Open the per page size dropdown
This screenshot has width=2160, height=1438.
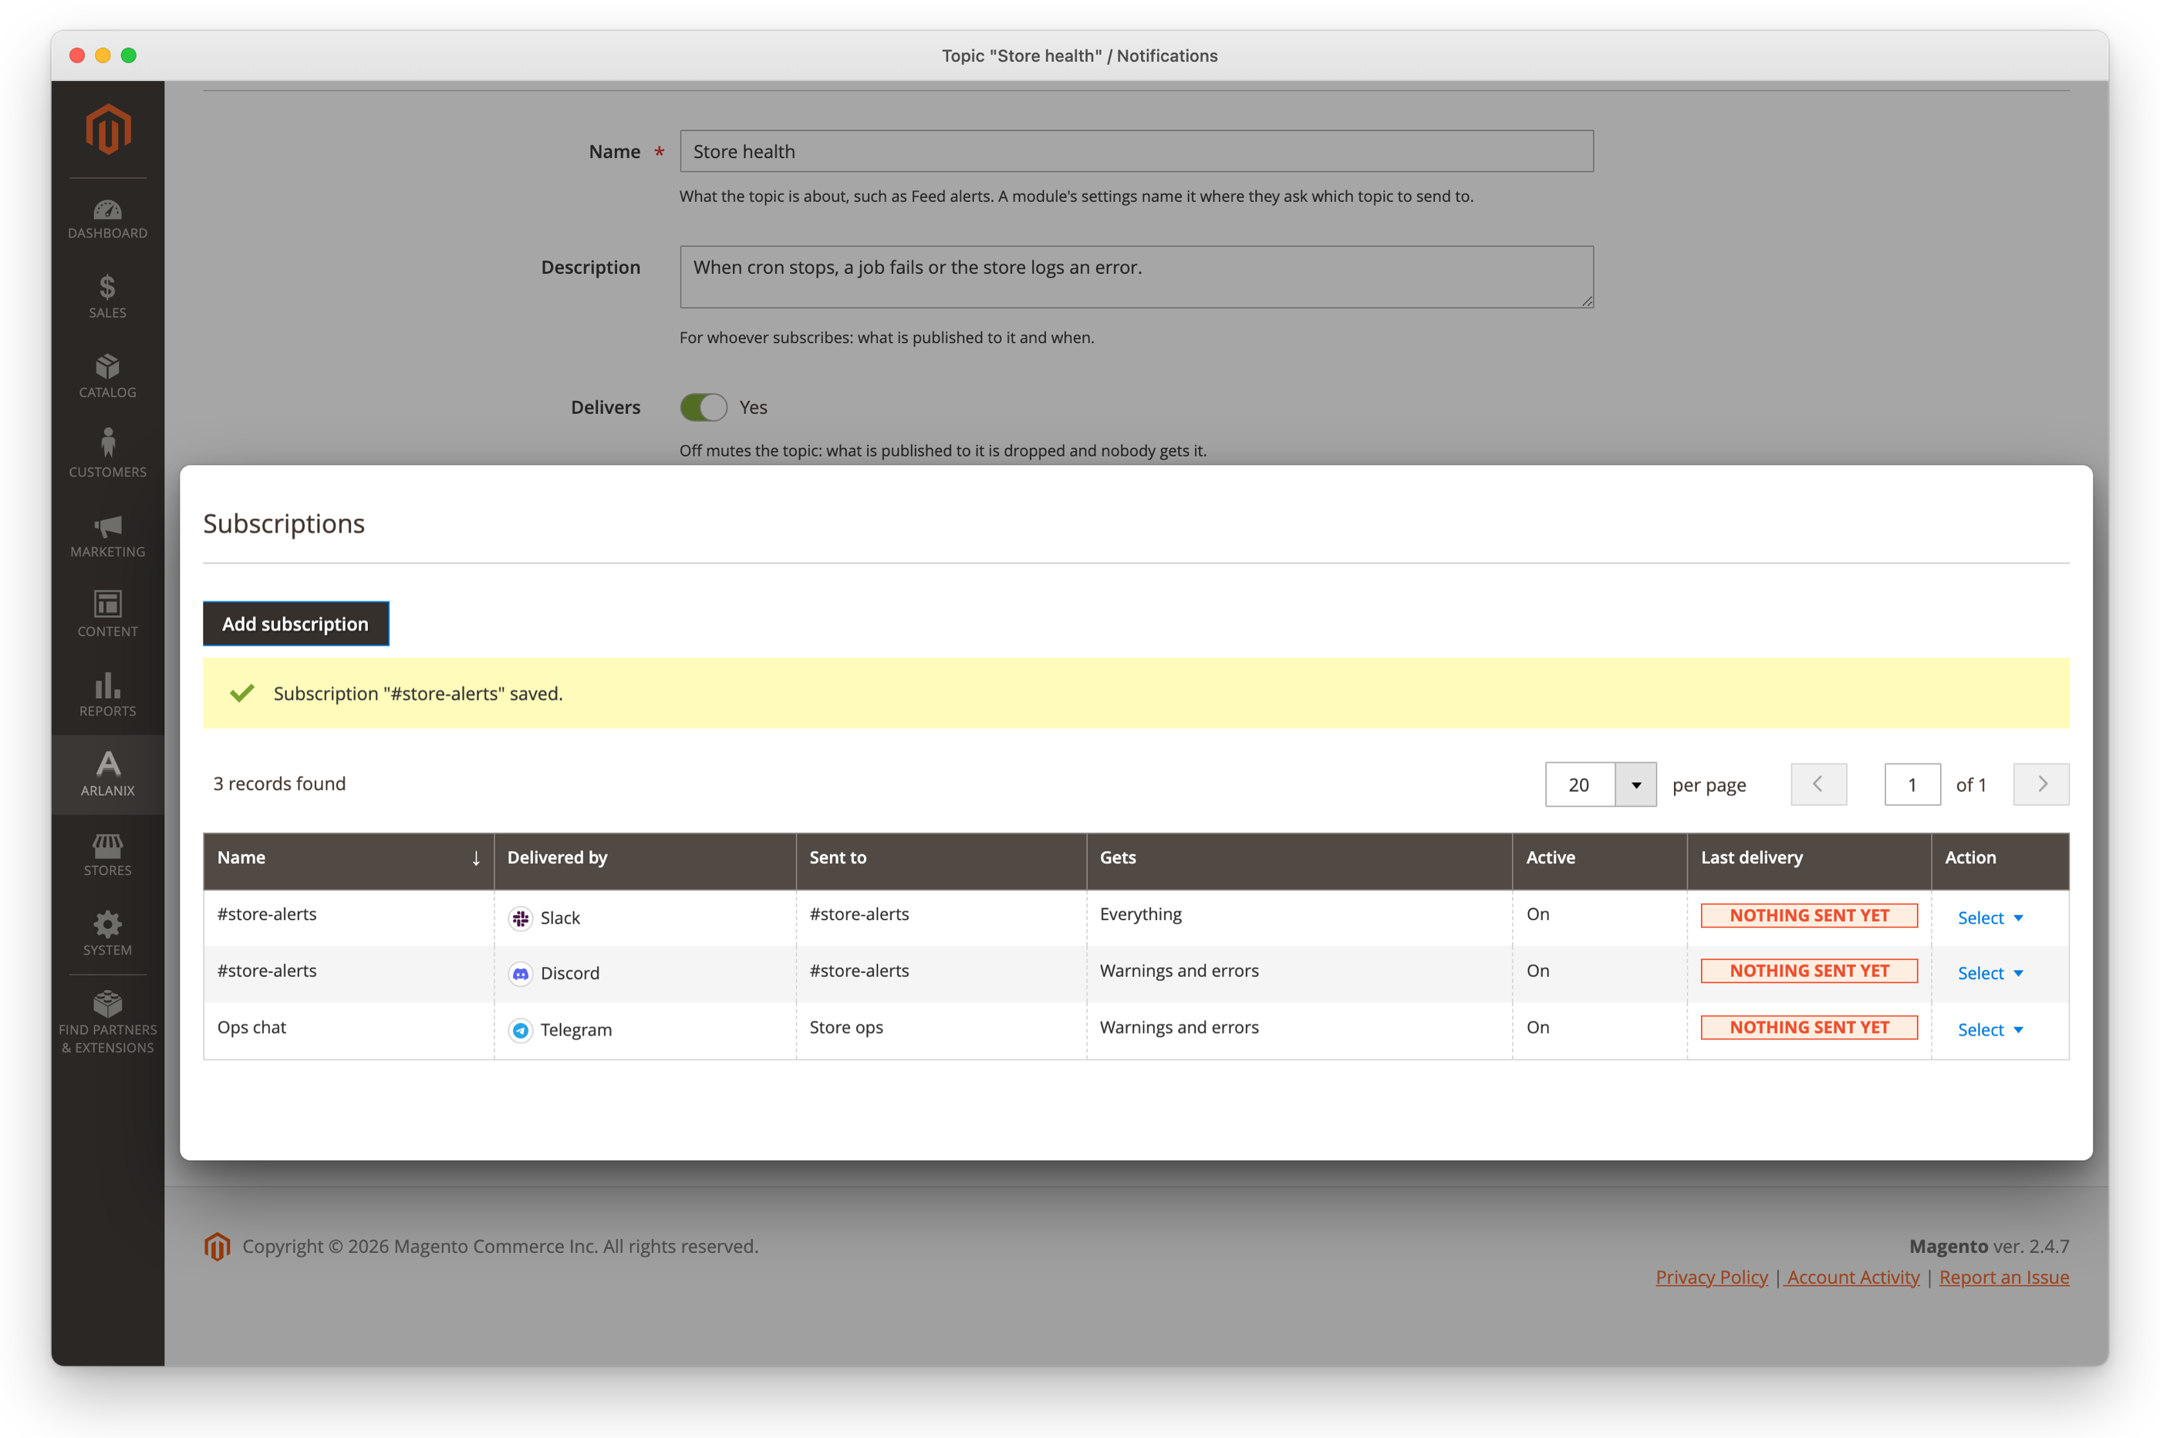(x=1635, y=785)
